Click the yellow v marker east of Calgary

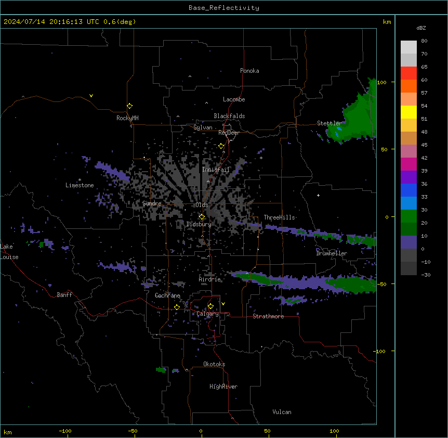223,304
